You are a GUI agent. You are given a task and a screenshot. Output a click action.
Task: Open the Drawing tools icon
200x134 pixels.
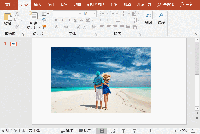click(x=148, y=16)
